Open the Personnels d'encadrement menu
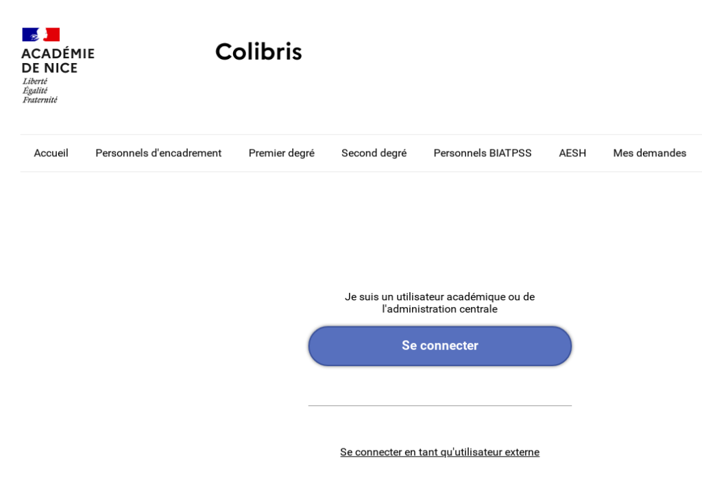702x480 pixels. (x=158, y=153)
